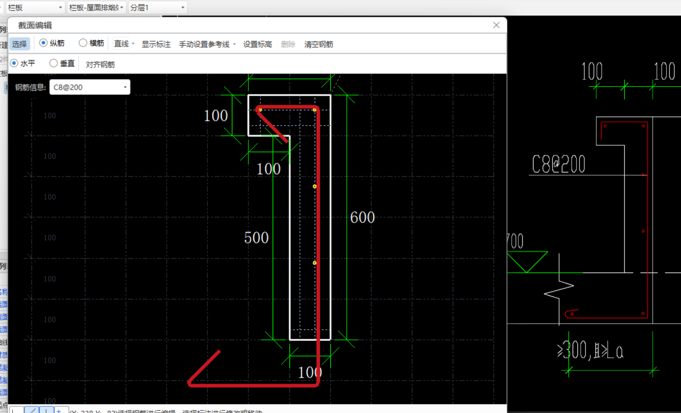Choose the 水平 radio option
Viewport: 681px width, 413px height.
point(14,63)
